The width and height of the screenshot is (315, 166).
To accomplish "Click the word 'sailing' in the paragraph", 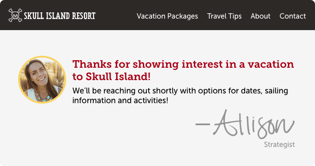I will tap(276, 91).
